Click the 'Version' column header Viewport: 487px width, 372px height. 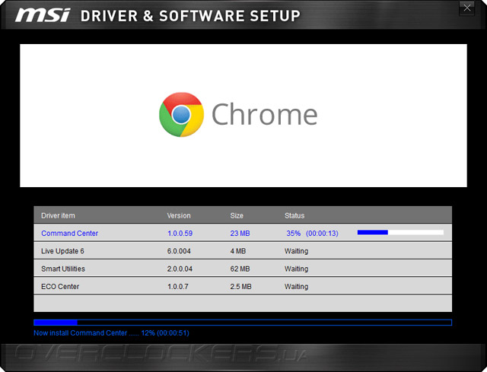(179, 215)
